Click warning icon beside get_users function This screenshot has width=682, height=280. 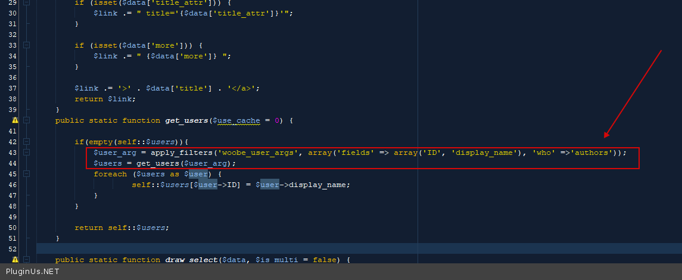[15, 120]
